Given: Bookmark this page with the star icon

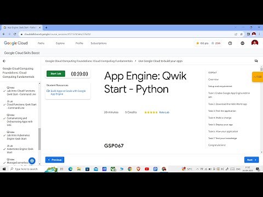Looking at the screenshot, I should [241, 34].
